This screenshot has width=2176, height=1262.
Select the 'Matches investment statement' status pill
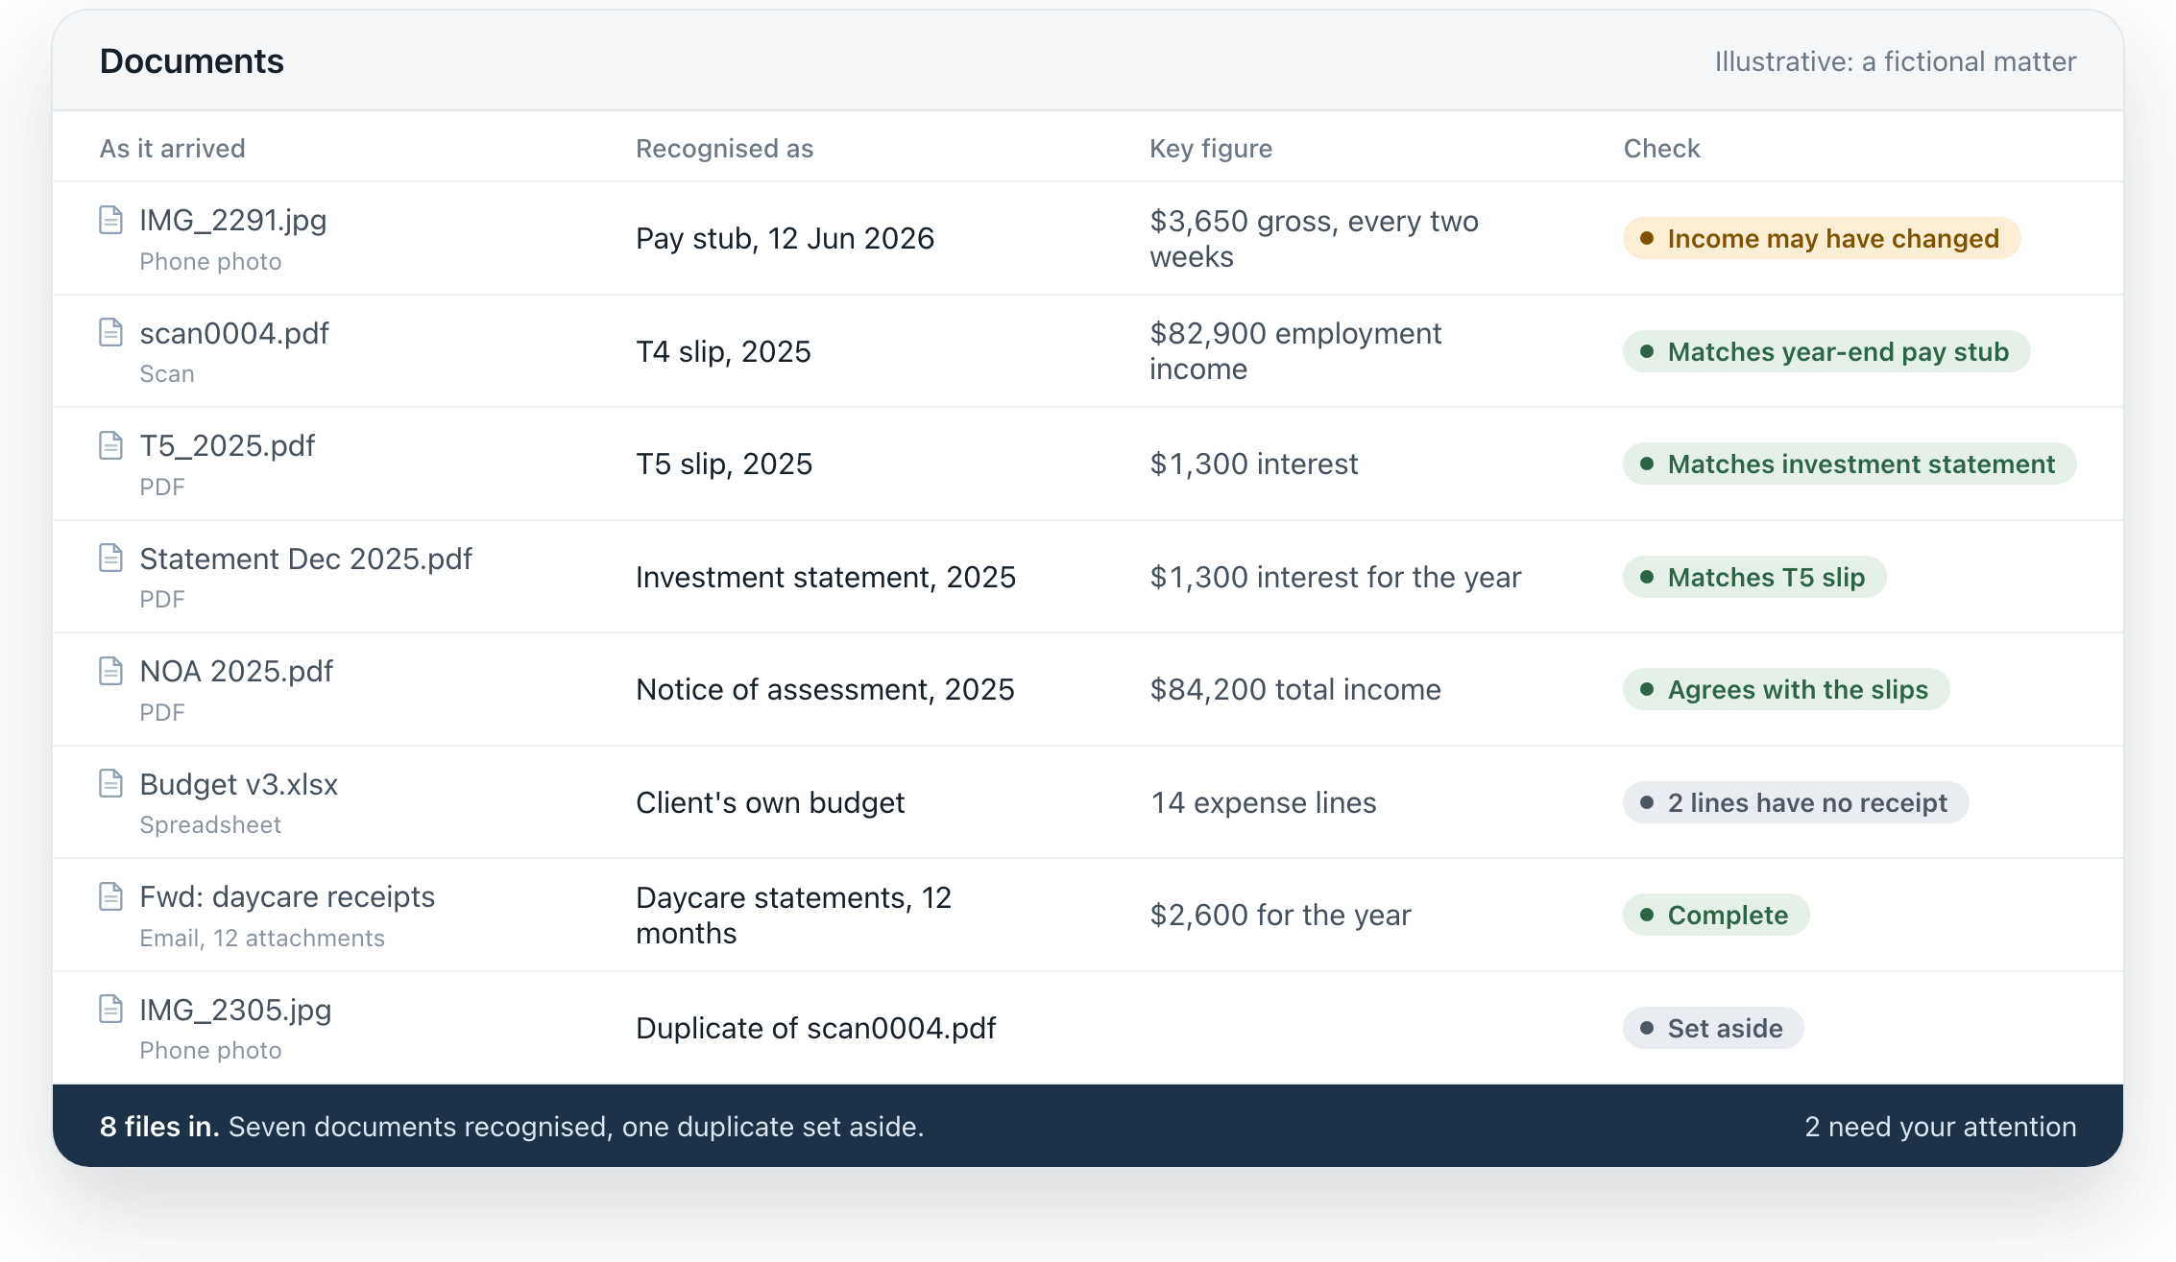coord(1850,464)
